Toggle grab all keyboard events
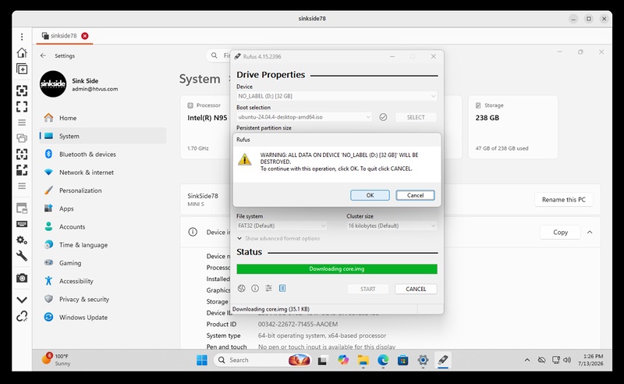Image resolution: width=624 pixels, height=384 pixels. point(22,224)
